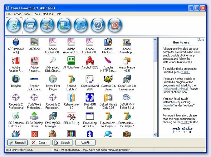The height and width of the screenshot is (157, 211).
Task: Select the Bayes Filter Plugin icon
Action: 53,79
